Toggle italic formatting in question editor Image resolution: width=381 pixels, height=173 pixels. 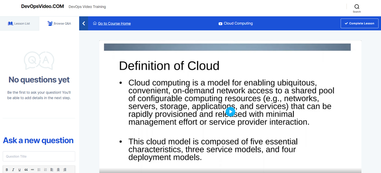(13, 170)
